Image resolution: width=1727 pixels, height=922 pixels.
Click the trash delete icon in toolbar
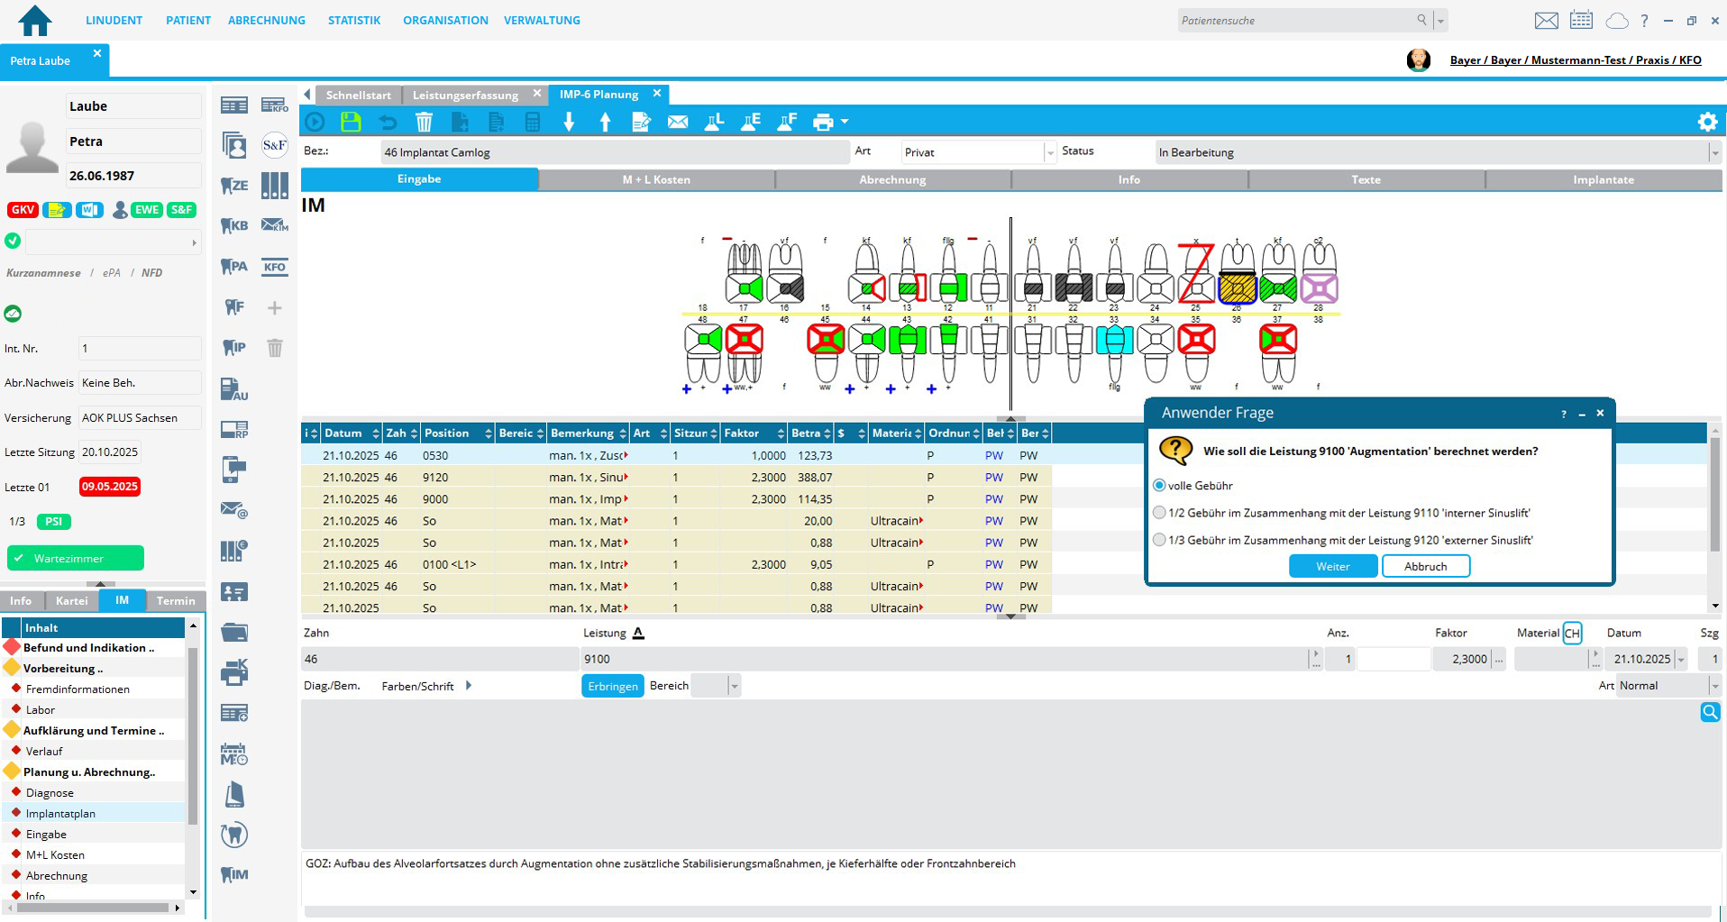[x=424, y=122]
